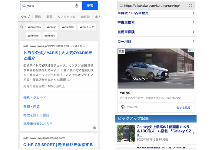Choose the yaris 意味 suggestion chip
The width and height of the screenshot is (212, 150).
[68, 27]
